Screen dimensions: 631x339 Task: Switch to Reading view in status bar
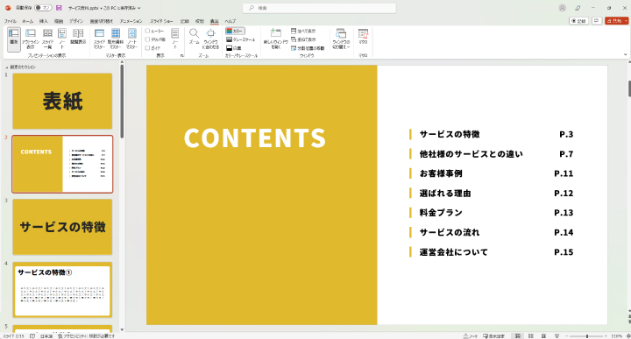[543, 335]
